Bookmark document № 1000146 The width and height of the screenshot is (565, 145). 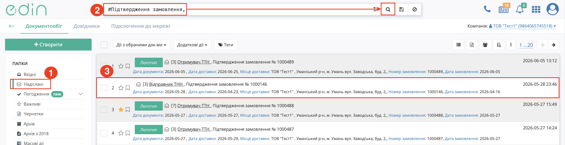[128, 88]
